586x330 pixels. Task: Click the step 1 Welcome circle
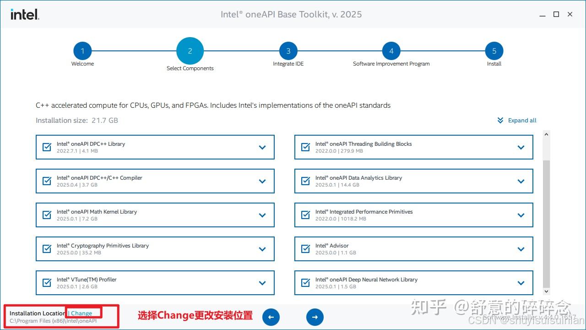tap(82, 51)
